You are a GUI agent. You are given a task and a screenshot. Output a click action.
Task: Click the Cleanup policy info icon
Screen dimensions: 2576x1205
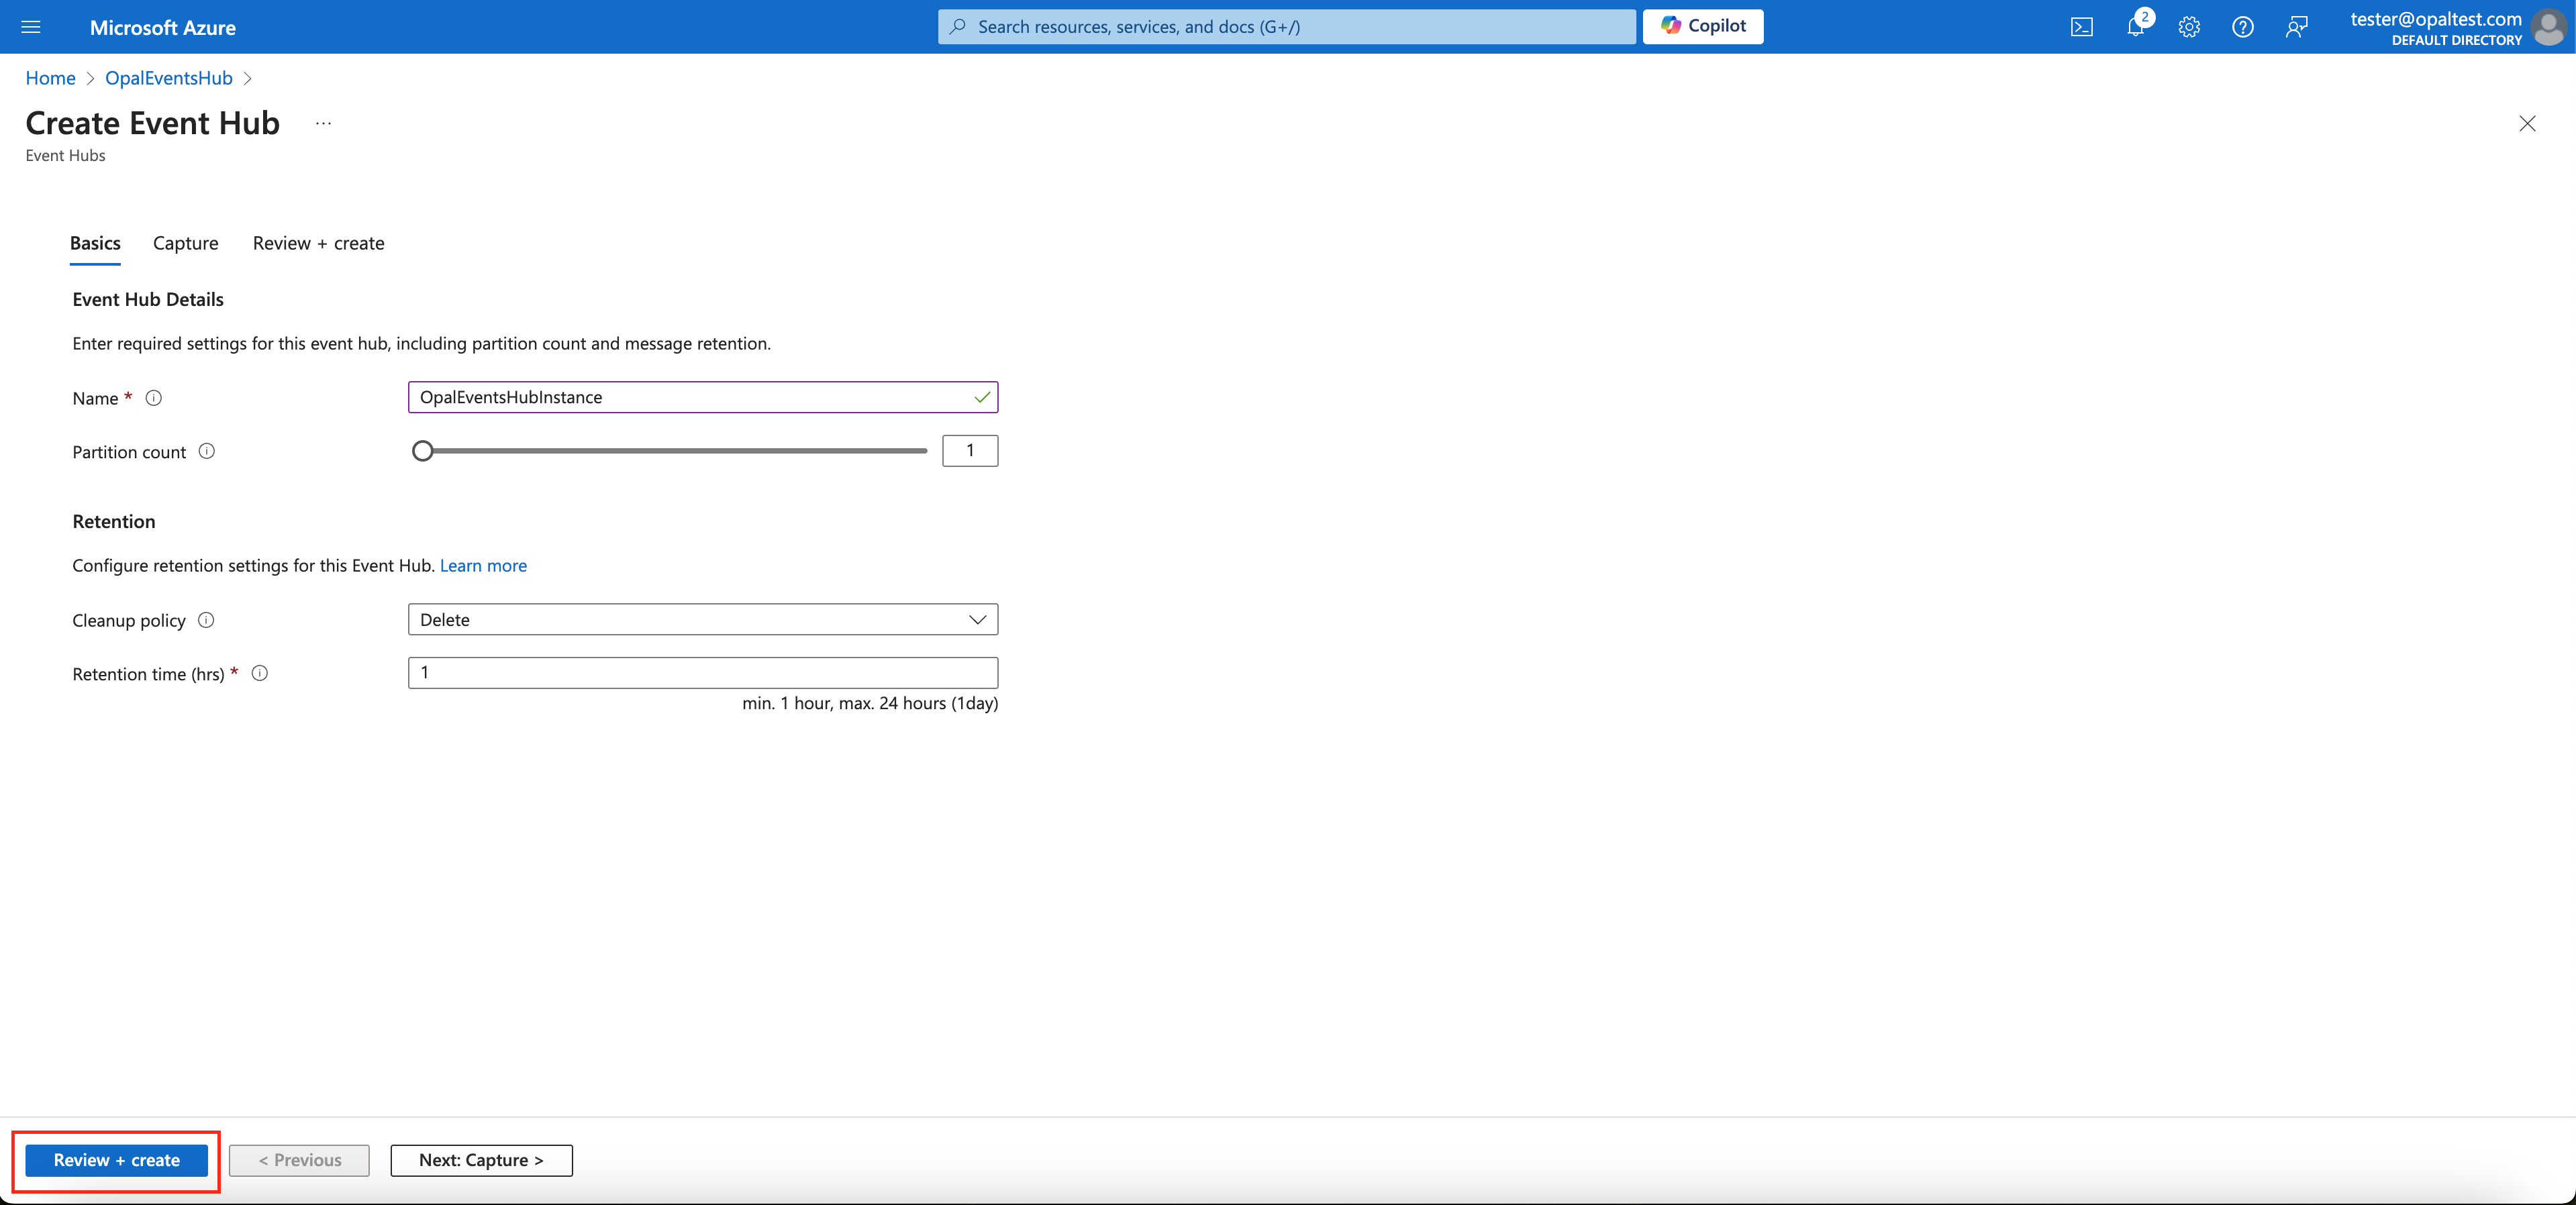pyautogui.click(x=206, y=620)
